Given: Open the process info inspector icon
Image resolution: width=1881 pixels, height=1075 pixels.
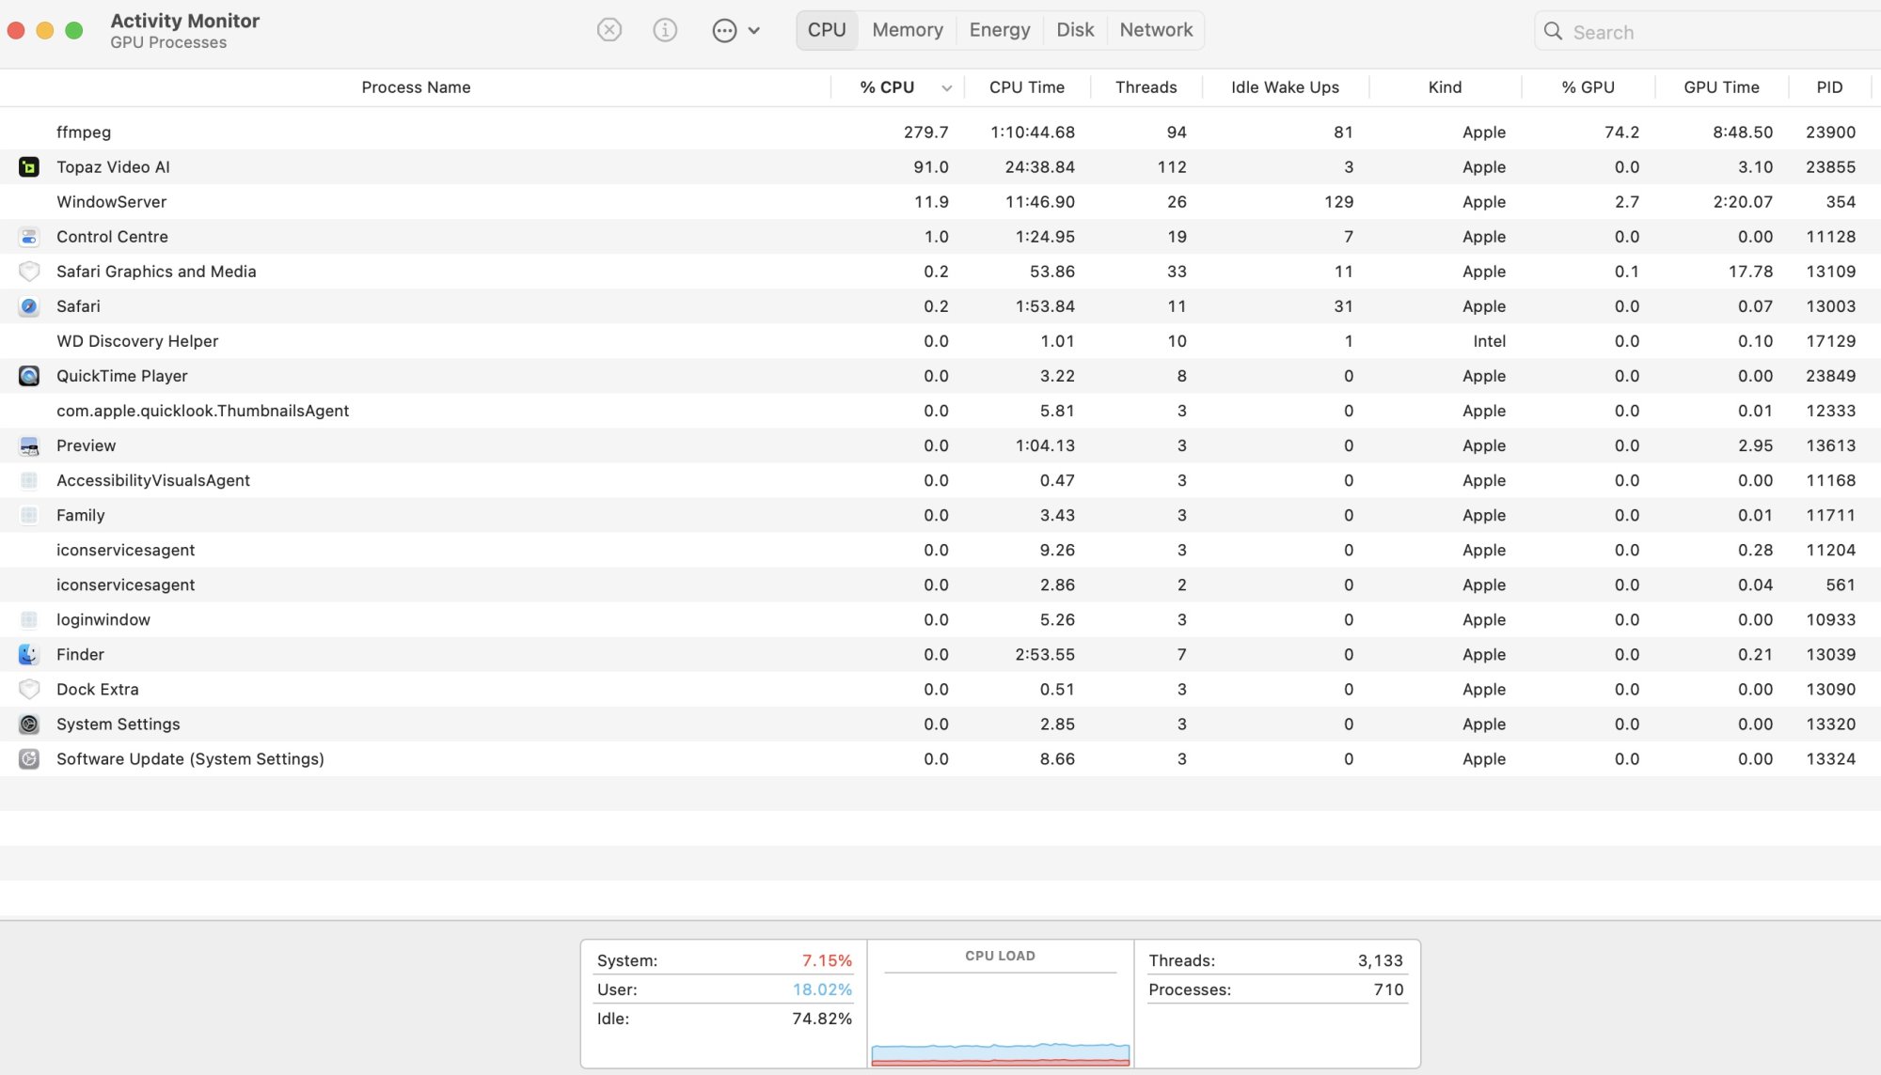Looking at the screenshot, I should (665, 30).
